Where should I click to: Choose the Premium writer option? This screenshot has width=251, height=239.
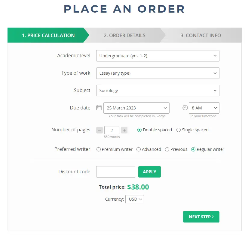pyautogui.click(x=99, y=149)
